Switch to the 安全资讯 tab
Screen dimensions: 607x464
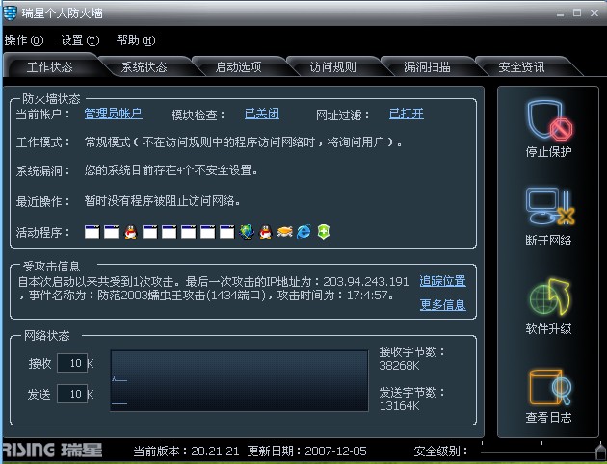coord(522,67)
